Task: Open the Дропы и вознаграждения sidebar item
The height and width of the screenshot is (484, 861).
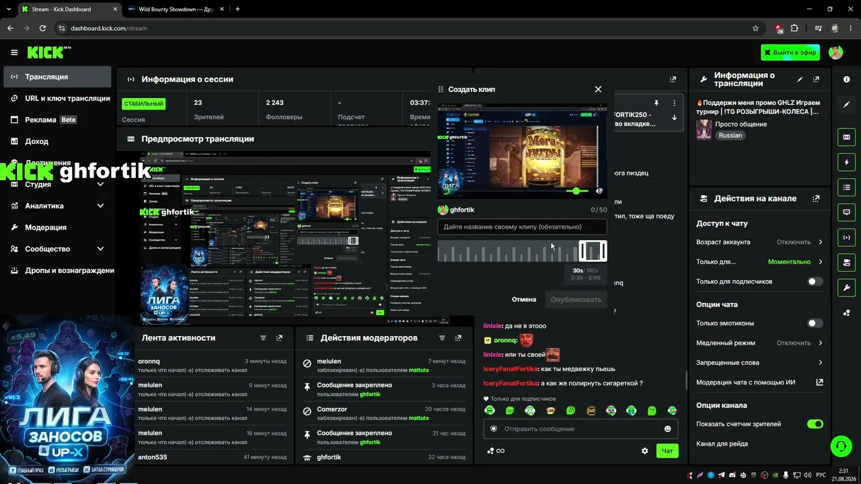Action: pos(57,270)
